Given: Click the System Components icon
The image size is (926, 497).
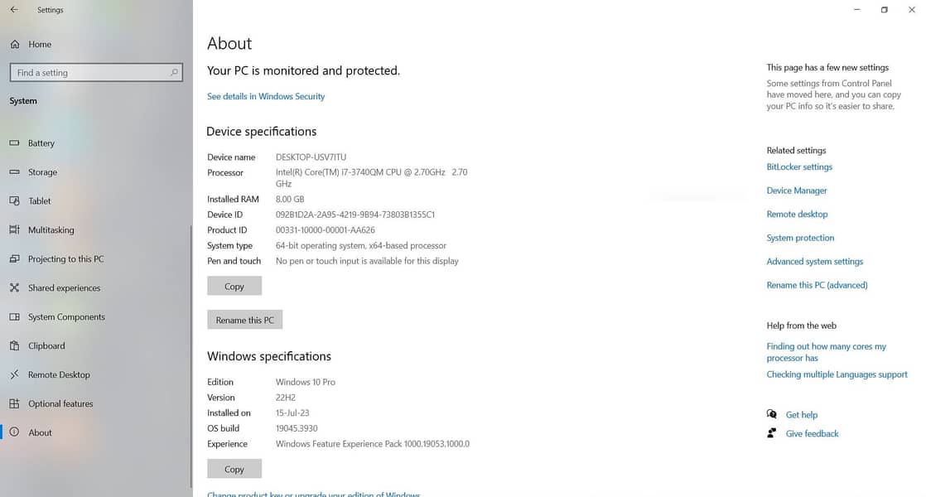Looking at the screenshot, I should [15, 316].
